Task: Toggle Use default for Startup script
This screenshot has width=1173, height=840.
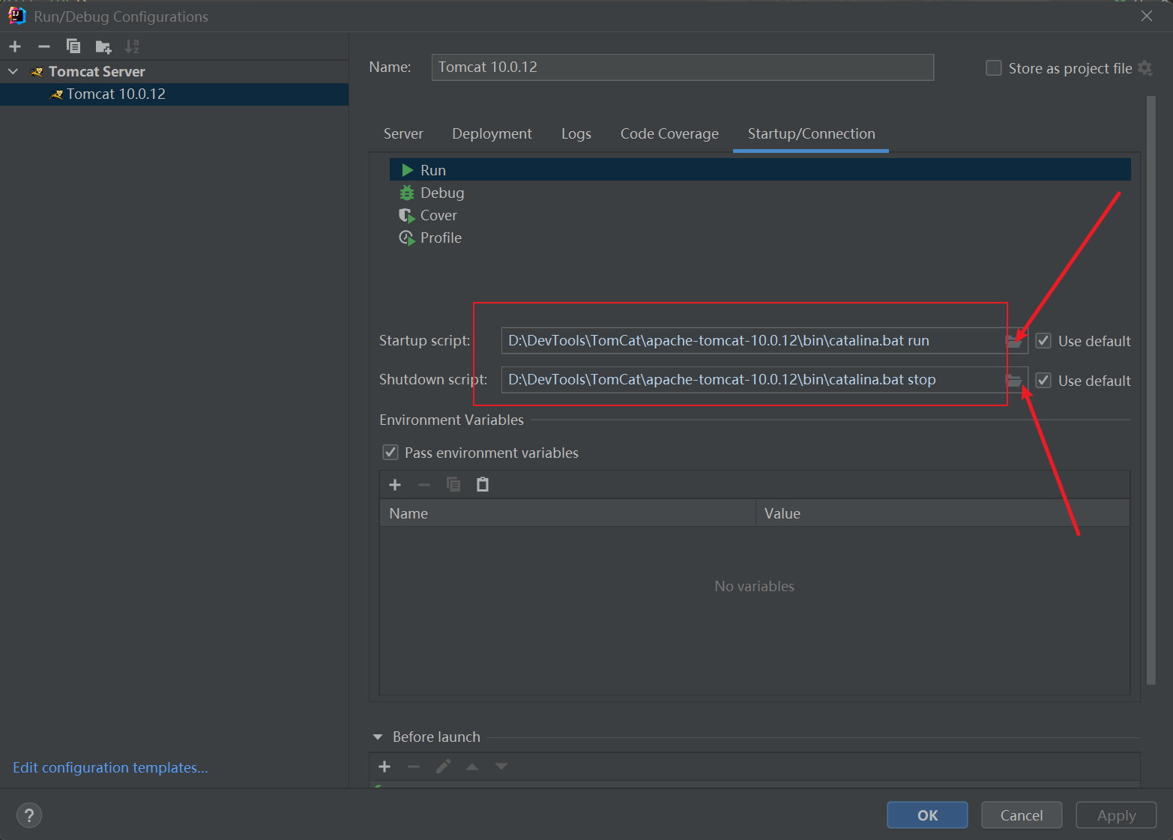Action: (1043, 341)
